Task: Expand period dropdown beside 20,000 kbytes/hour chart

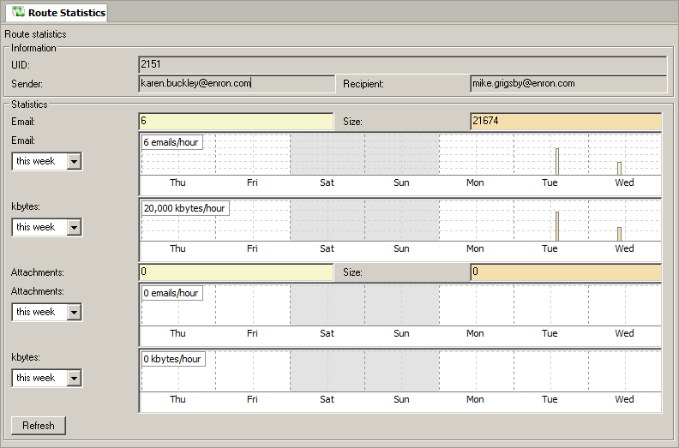Action: click(x=74, y=227)
